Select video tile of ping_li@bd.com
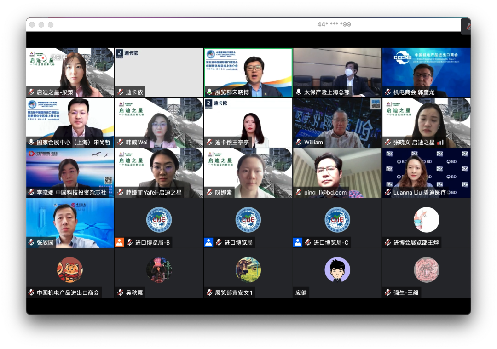Image resolution: width=497 pixels, height=349 pixels. tap(337, 173)
